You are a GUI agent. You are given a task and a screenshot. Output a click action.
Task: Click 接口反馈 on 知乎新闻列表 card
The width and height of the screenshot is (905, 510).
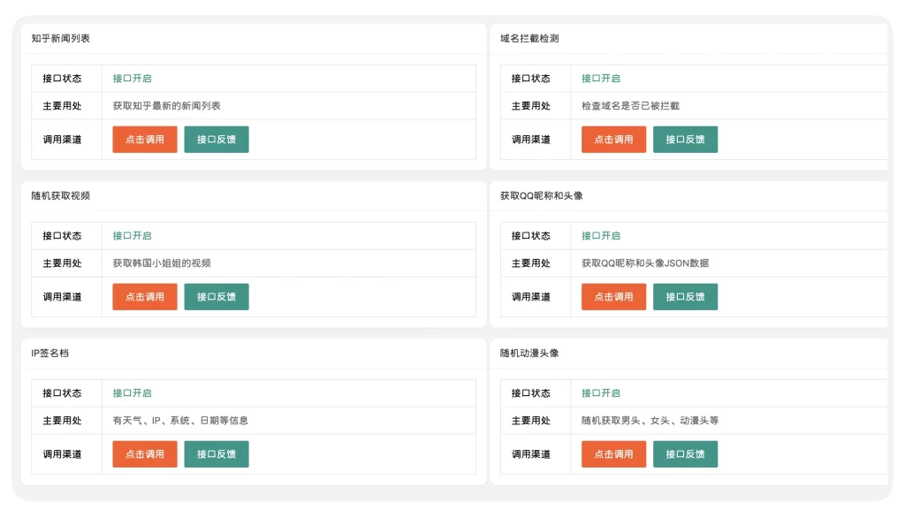point(217,139)
